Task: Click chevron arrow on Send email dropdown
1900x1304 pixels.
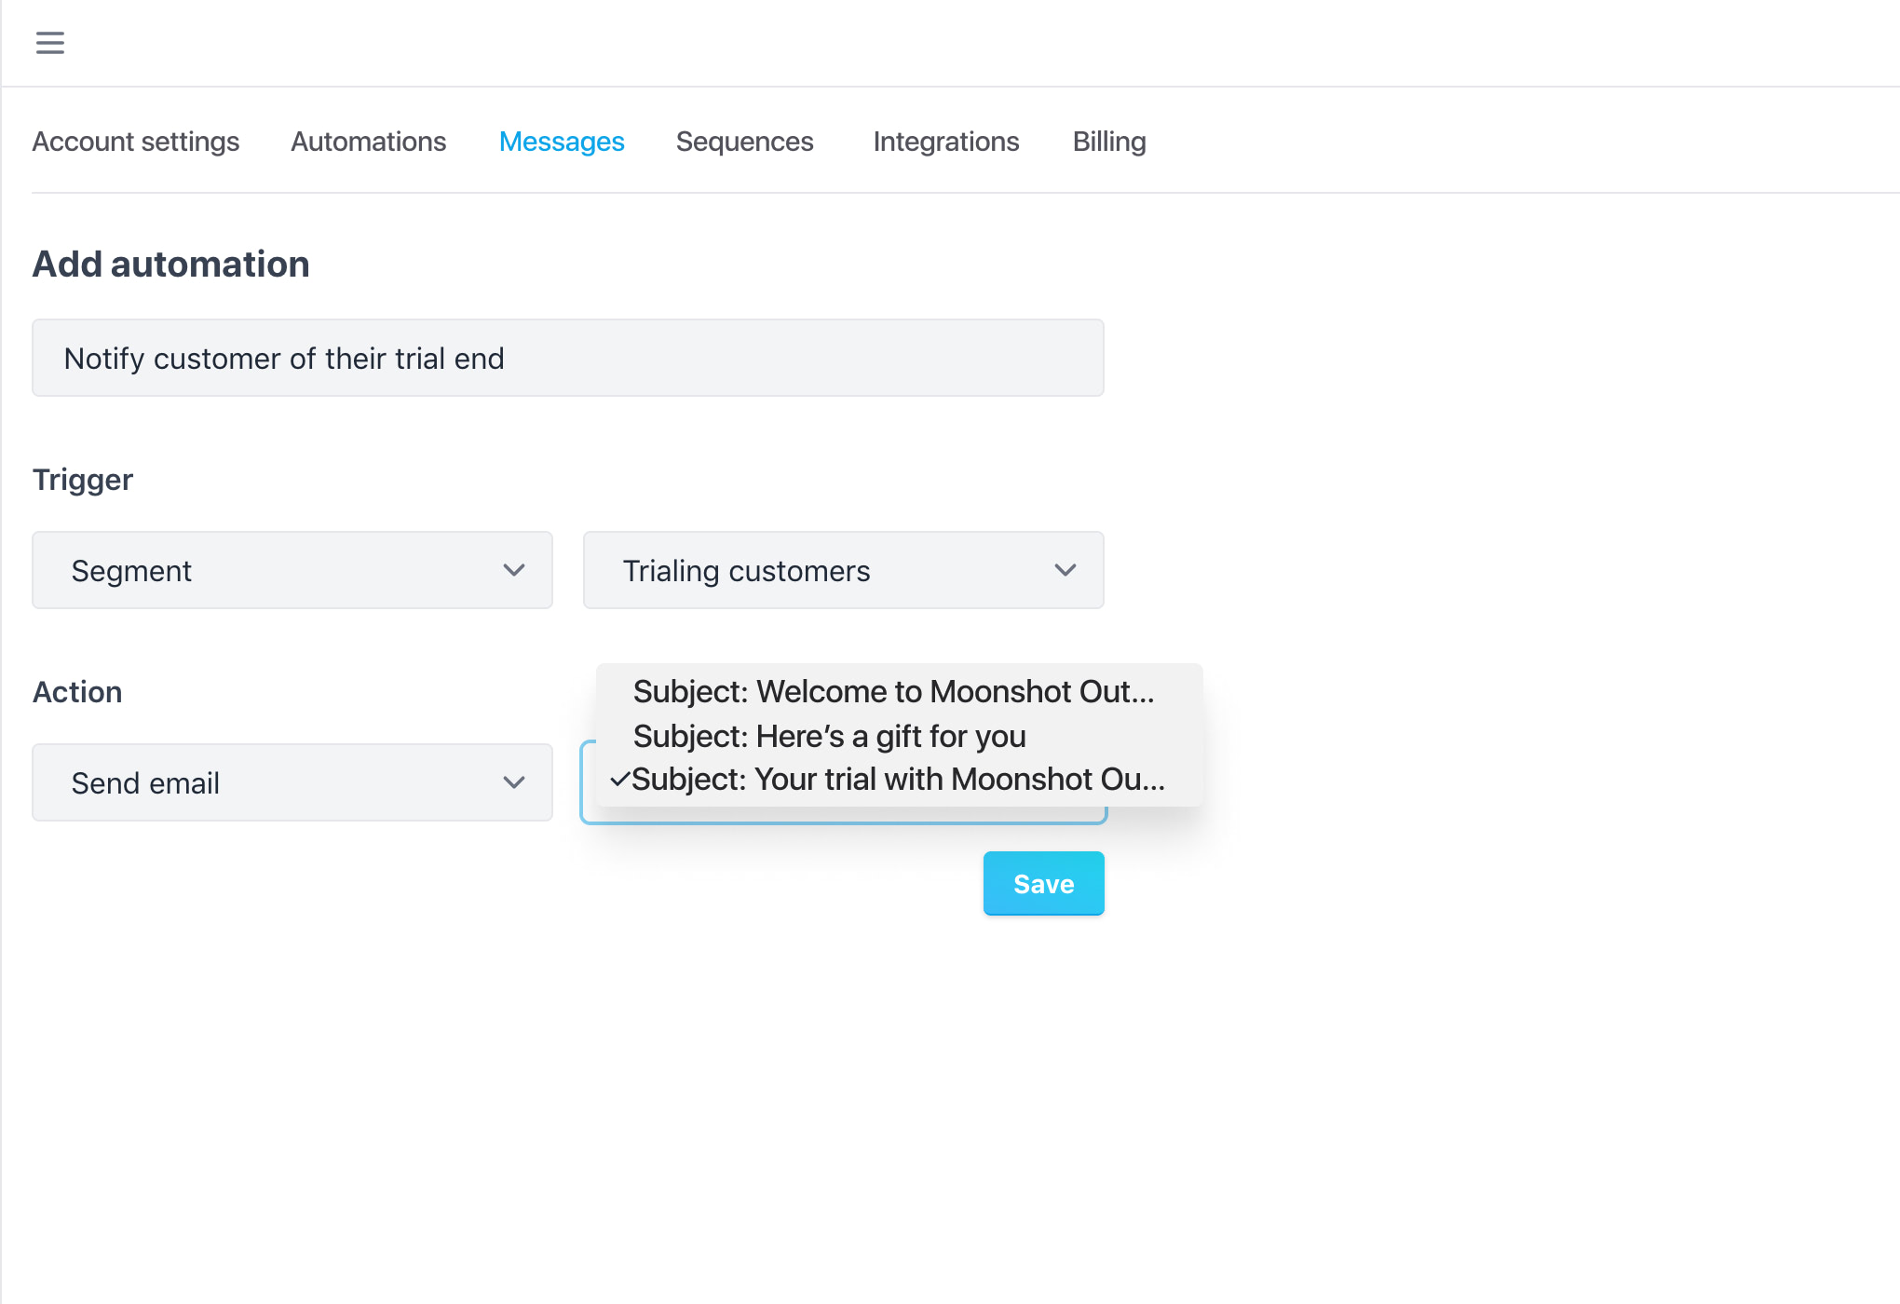Action: coord(514,782)
